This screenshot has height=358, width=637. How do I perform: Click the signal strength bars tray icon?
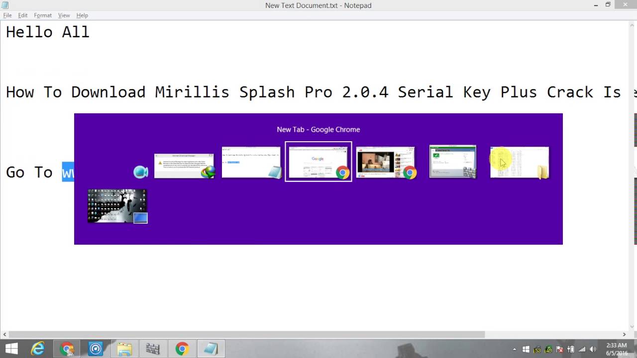click(582, 349)
